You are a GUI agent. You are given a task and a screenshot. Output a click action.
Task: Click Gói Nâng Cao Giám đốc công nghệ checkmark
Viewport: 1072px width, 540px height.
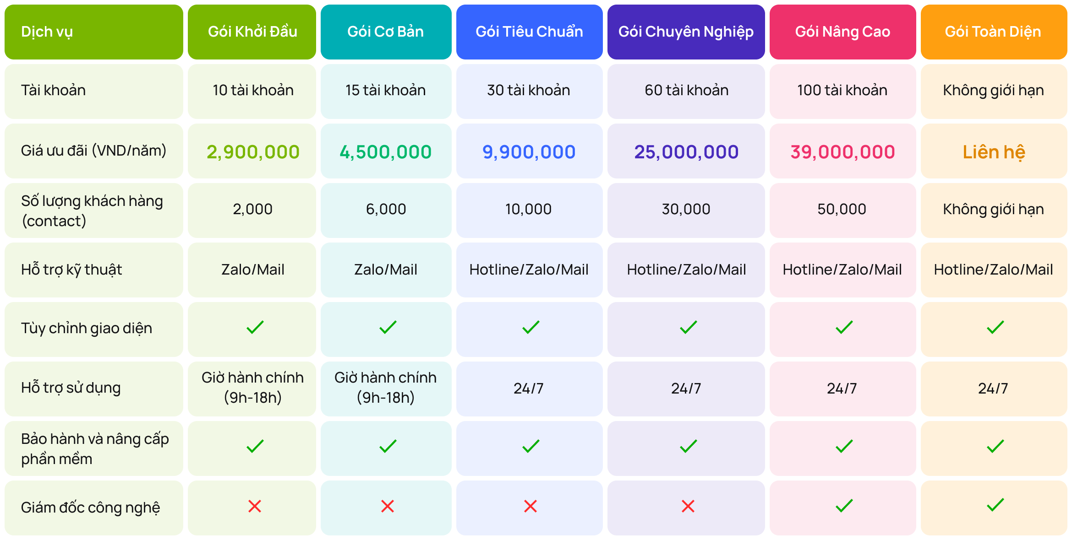tap(844, 506)
